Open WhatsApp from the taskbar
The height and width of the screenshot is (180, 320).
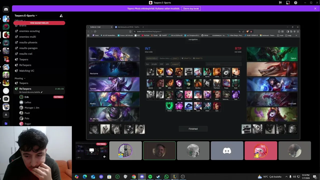point(166,177)
